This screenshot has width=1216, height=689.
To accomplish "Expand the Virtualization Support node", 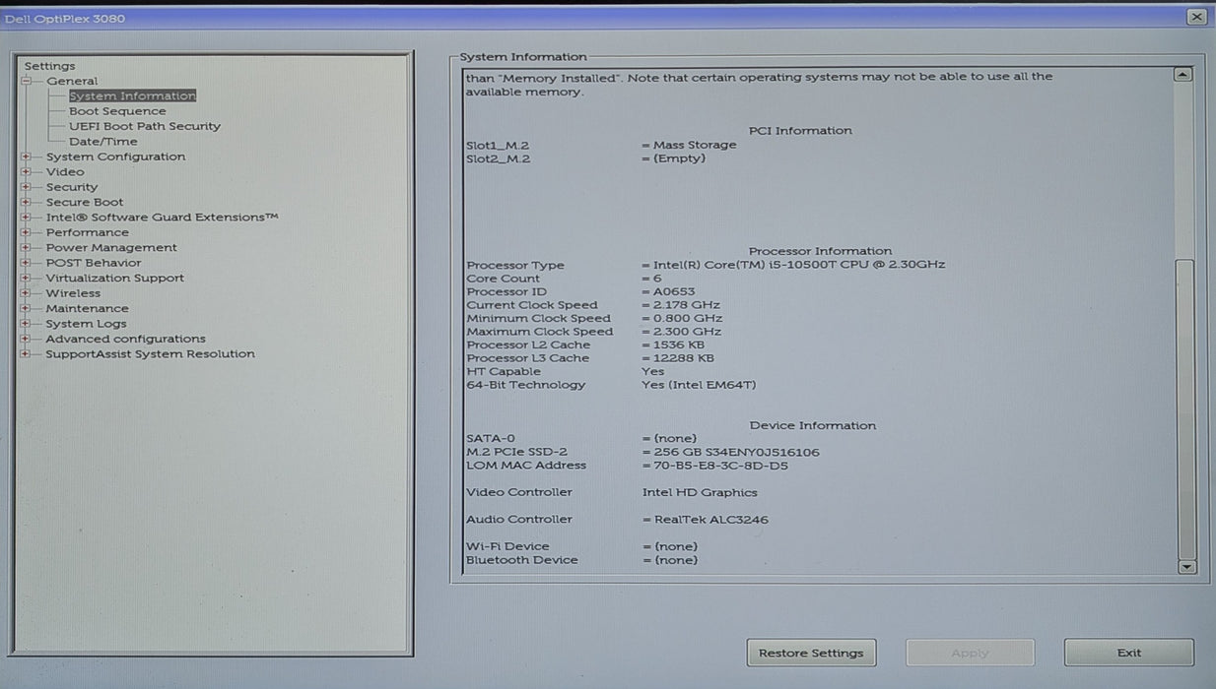I will (x=26, y=278).
